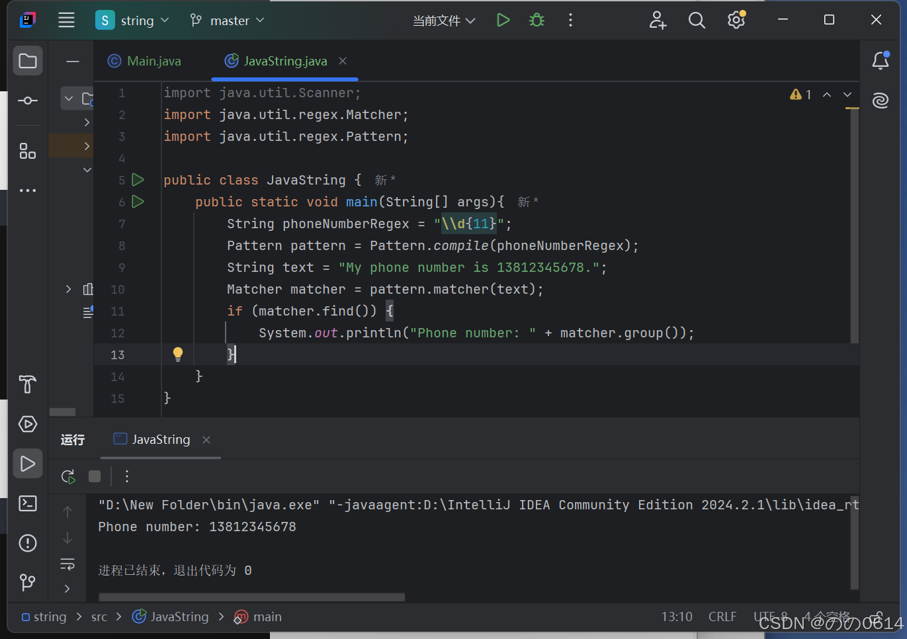
Task: Toggle the Project tool window folder icon
Action: click(27, 60)
